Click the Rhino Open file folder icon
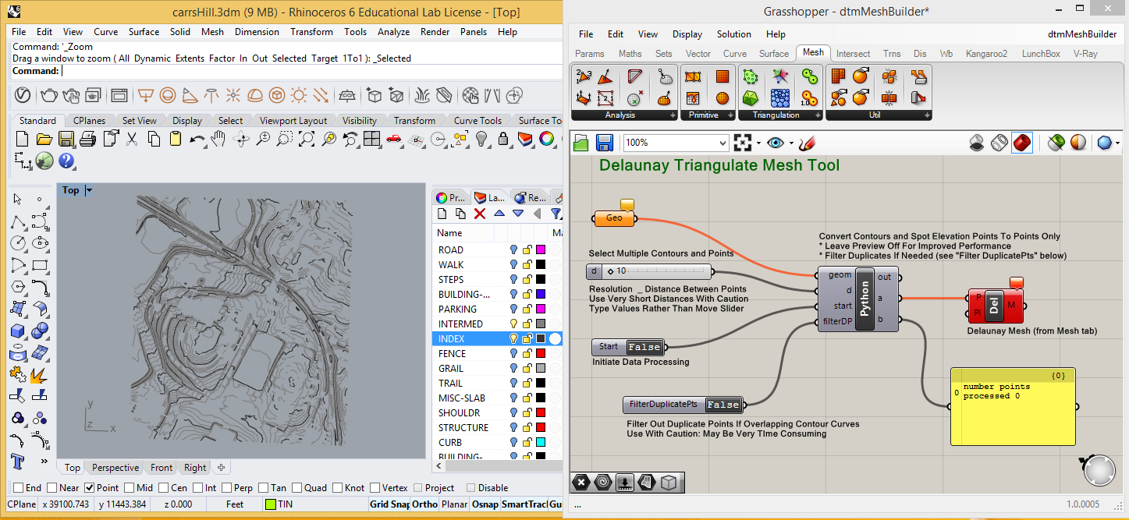 pos(44,139)
